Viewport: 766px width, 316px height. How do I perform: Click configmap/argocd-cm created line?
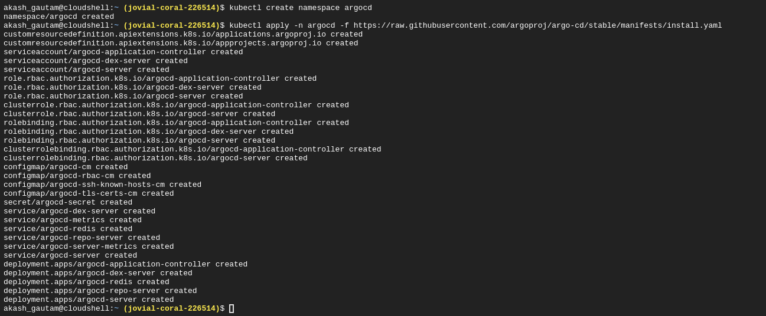coord(66,167)
